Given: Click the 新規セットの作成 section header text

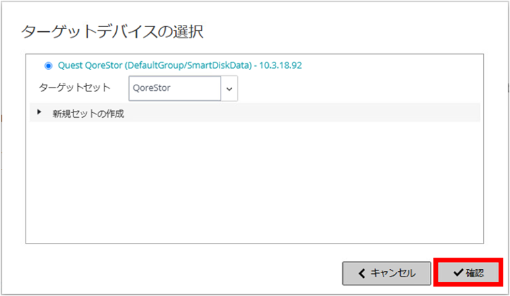Looking at the screenshot, I should [88, 114].
